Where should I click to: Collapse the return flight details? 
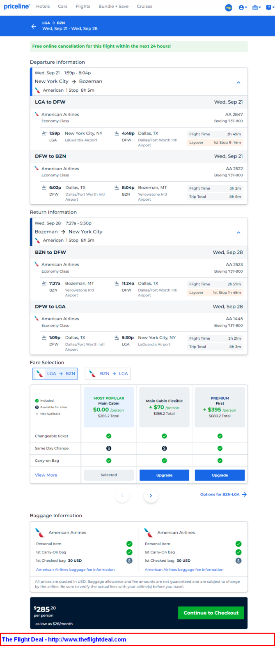[238, 233]
